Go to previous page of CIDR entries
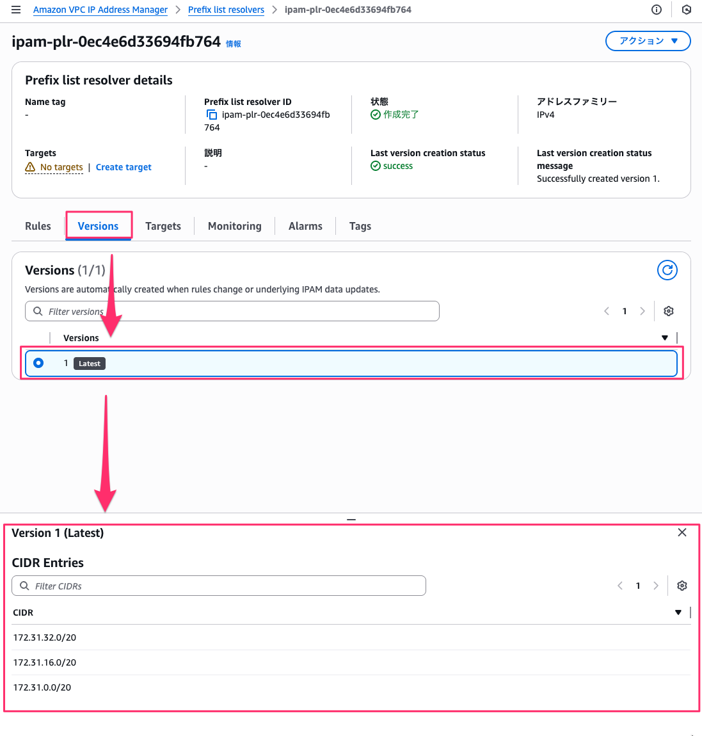 [x=619, y=586]
